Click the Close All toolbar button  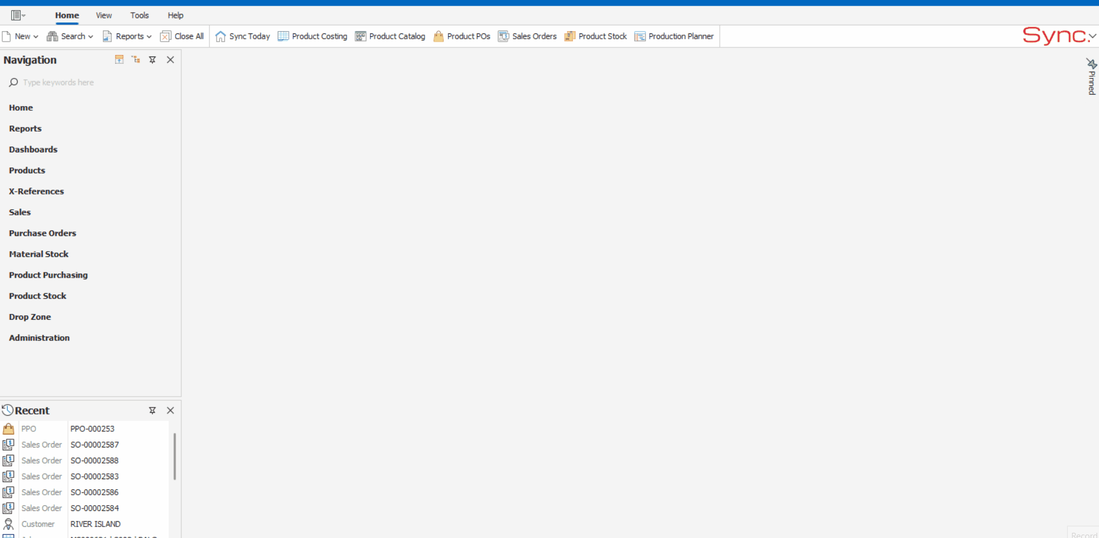click(x=182, y=36)
